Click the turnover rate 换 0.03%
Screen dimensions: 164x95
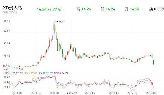point(156,9)
